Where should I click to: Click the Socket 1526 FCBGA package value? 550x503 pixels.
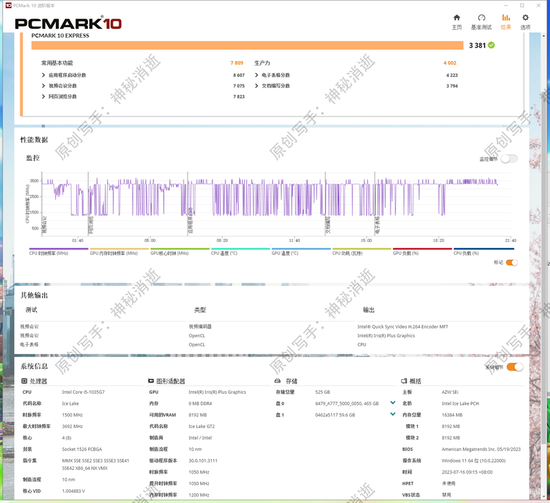(x=82, y=449)
